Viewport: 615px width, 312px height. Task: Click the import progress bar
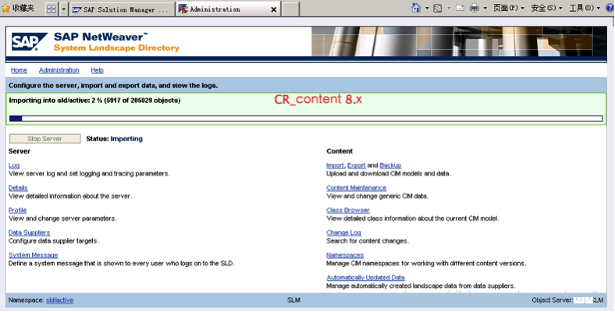306,119
